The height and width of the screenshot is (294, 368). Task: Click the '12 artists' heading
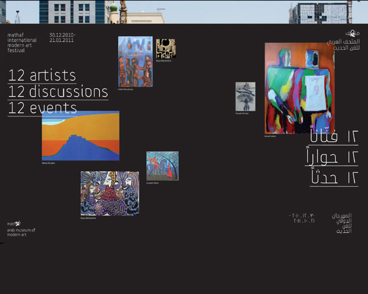[x=42, y=76]
